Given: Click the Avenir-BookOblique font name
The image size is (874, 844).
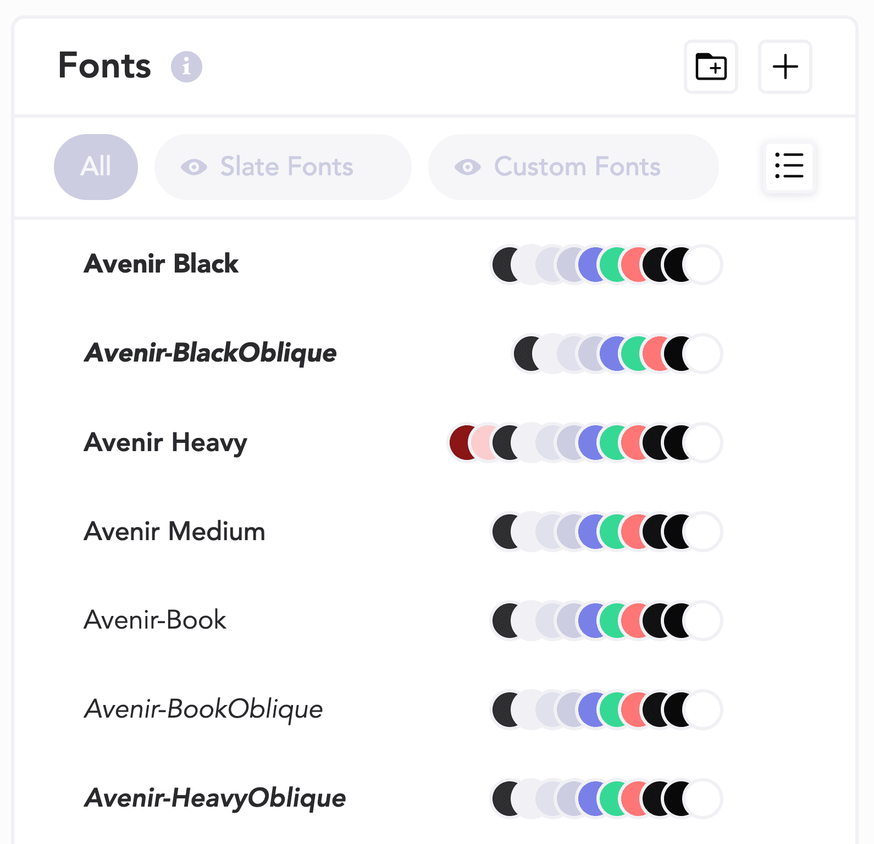Looking at the screenshot, I should point(203,709).
